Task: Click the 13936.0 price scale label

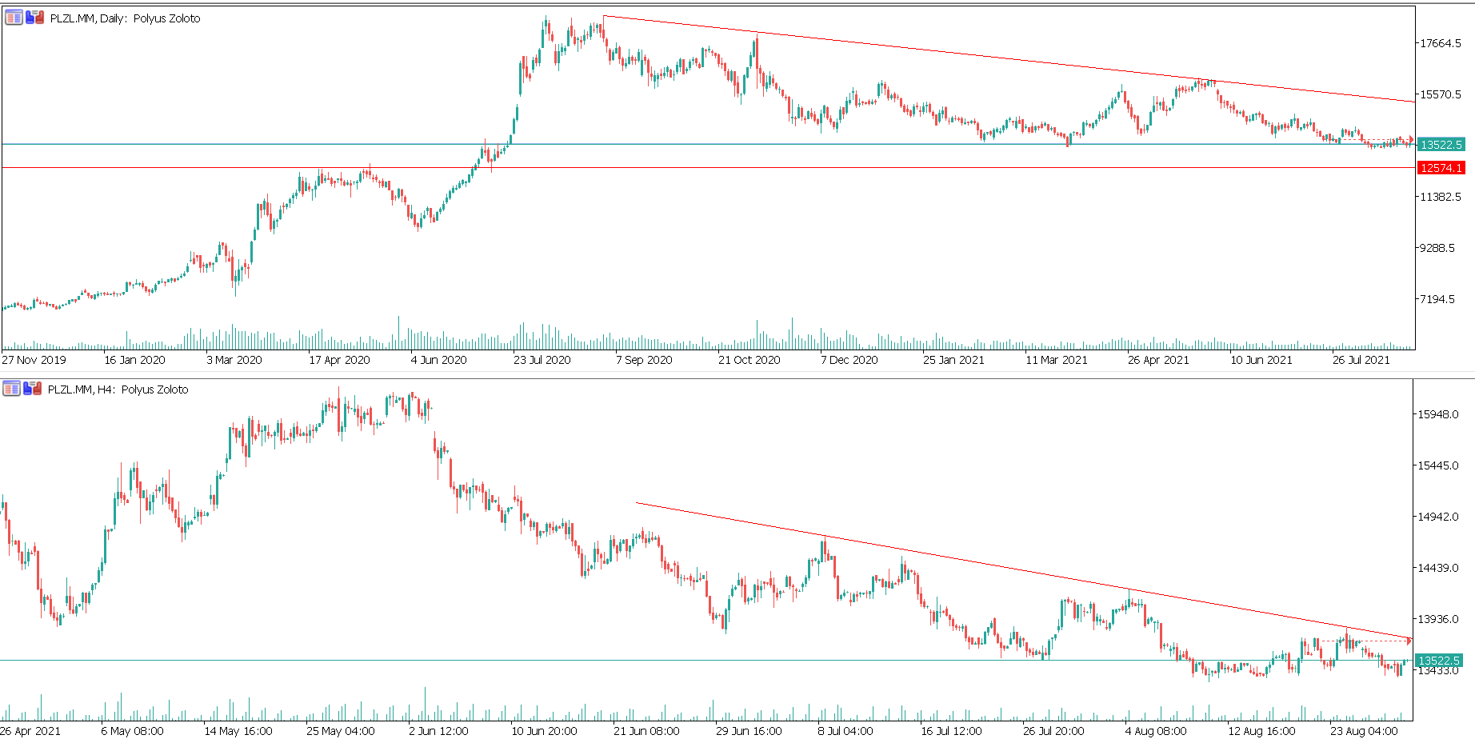Action: (1438, 619)
